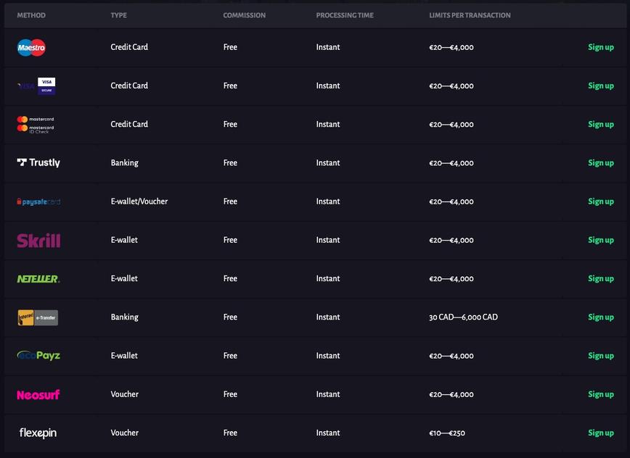Sign up using Maestro row link

point(600,47)
